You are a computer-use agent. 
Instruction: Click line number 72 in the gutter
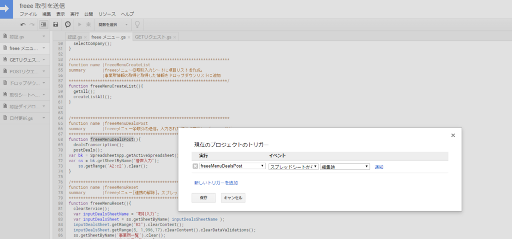point(60,161)
